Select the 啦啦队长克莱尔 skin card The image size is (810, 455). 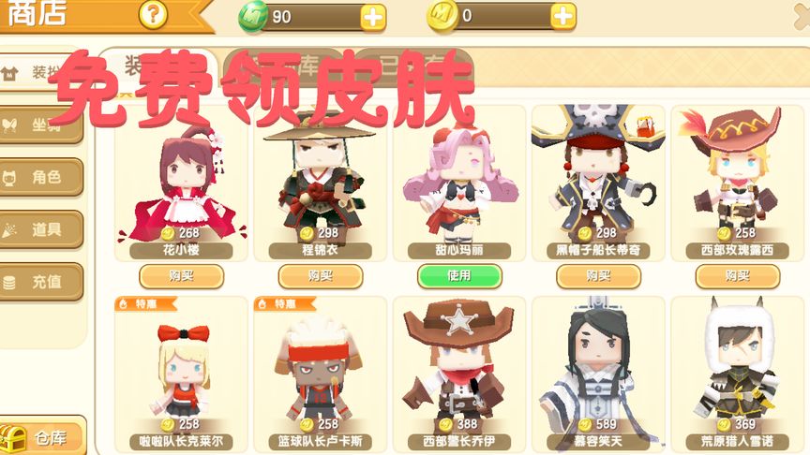tap(181, 375)
